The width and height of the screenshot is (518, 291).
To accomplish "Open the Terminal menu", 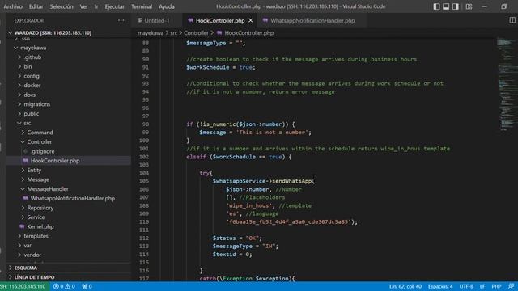I will click(x=142, y=6).
